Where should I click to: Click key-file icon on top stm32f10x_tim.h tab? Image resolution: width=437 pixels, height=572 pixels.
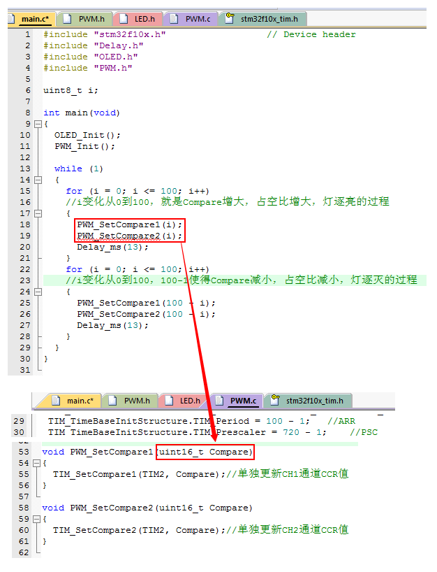tap(230, 18)
